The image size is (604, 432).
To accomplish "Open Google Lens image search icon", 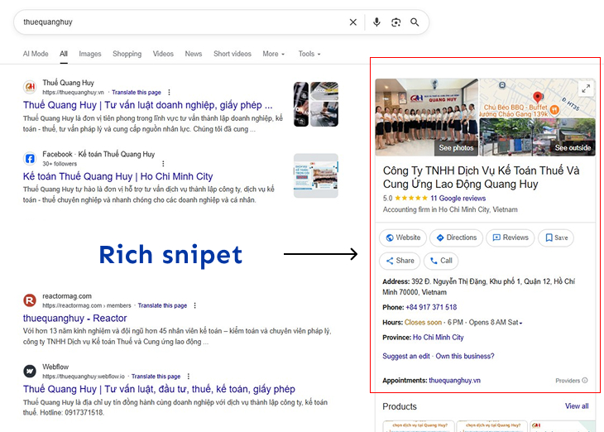I will pyautogui.click(x=395, y=22).
